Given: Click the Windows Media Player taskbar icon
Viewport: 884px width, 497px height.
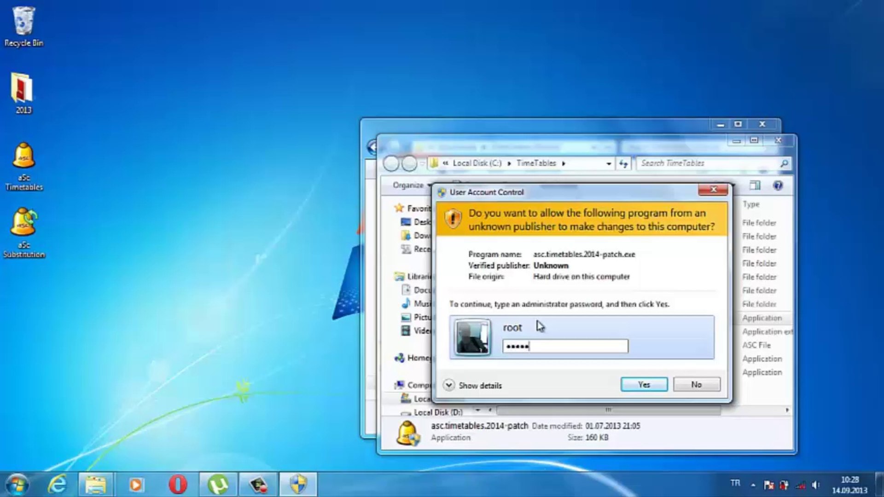Looking at the screenshot, I should point(136,485).
